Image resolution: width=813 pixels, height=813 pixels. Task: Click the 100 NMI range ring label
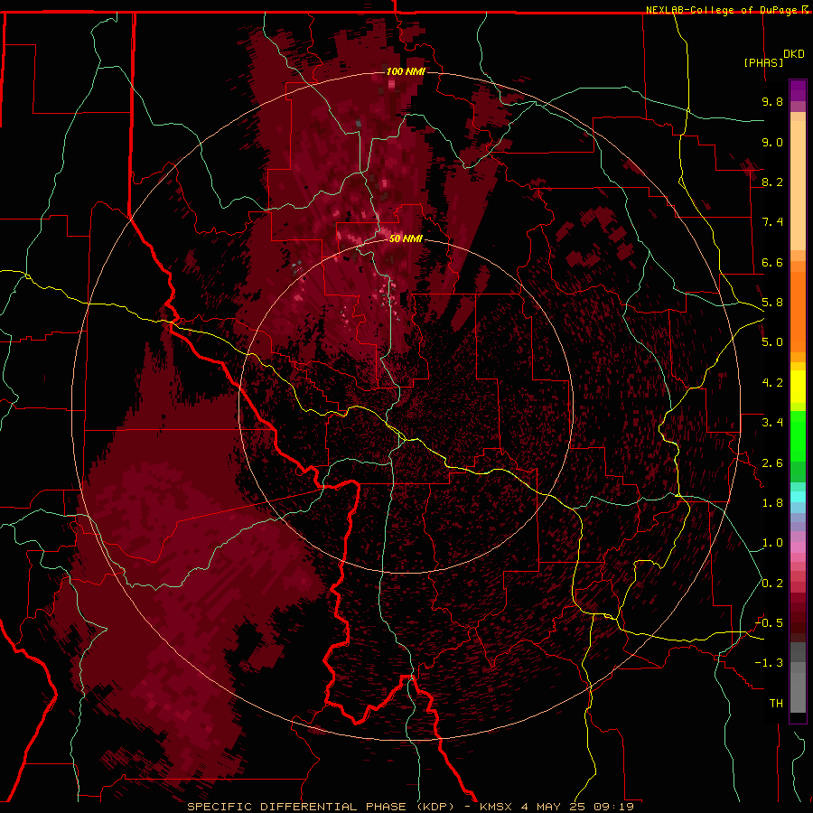tap(406, 71)
